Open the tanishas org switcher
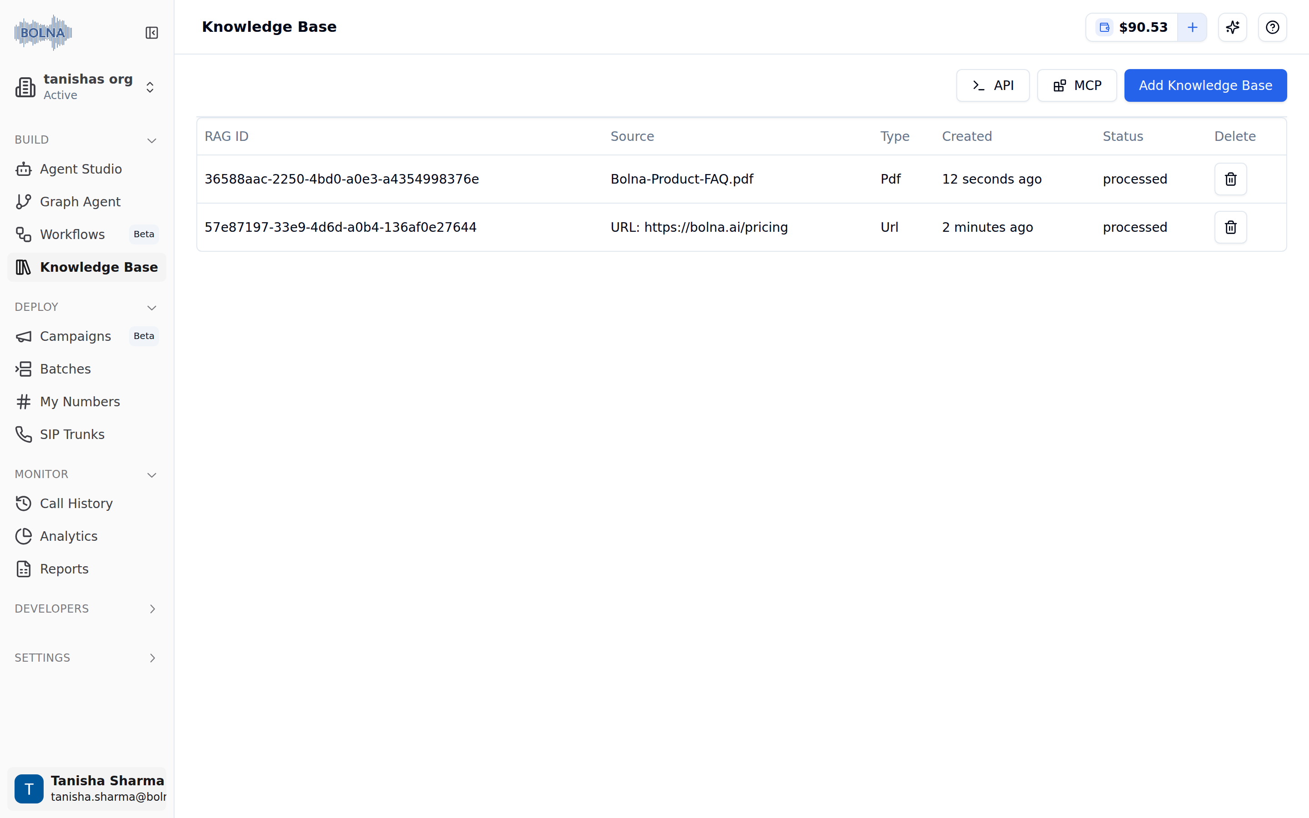Screen dimensions: 1309x818 [x=86, y=87]
